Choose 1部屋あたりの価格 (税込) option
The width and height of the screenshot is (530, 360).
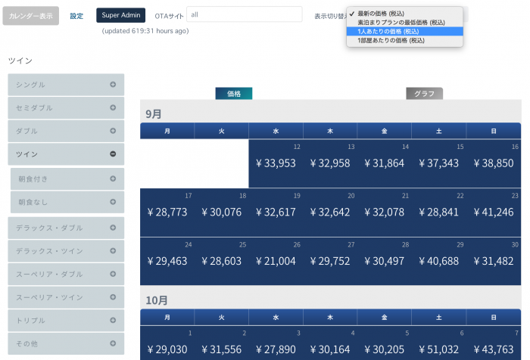point(404,40)
